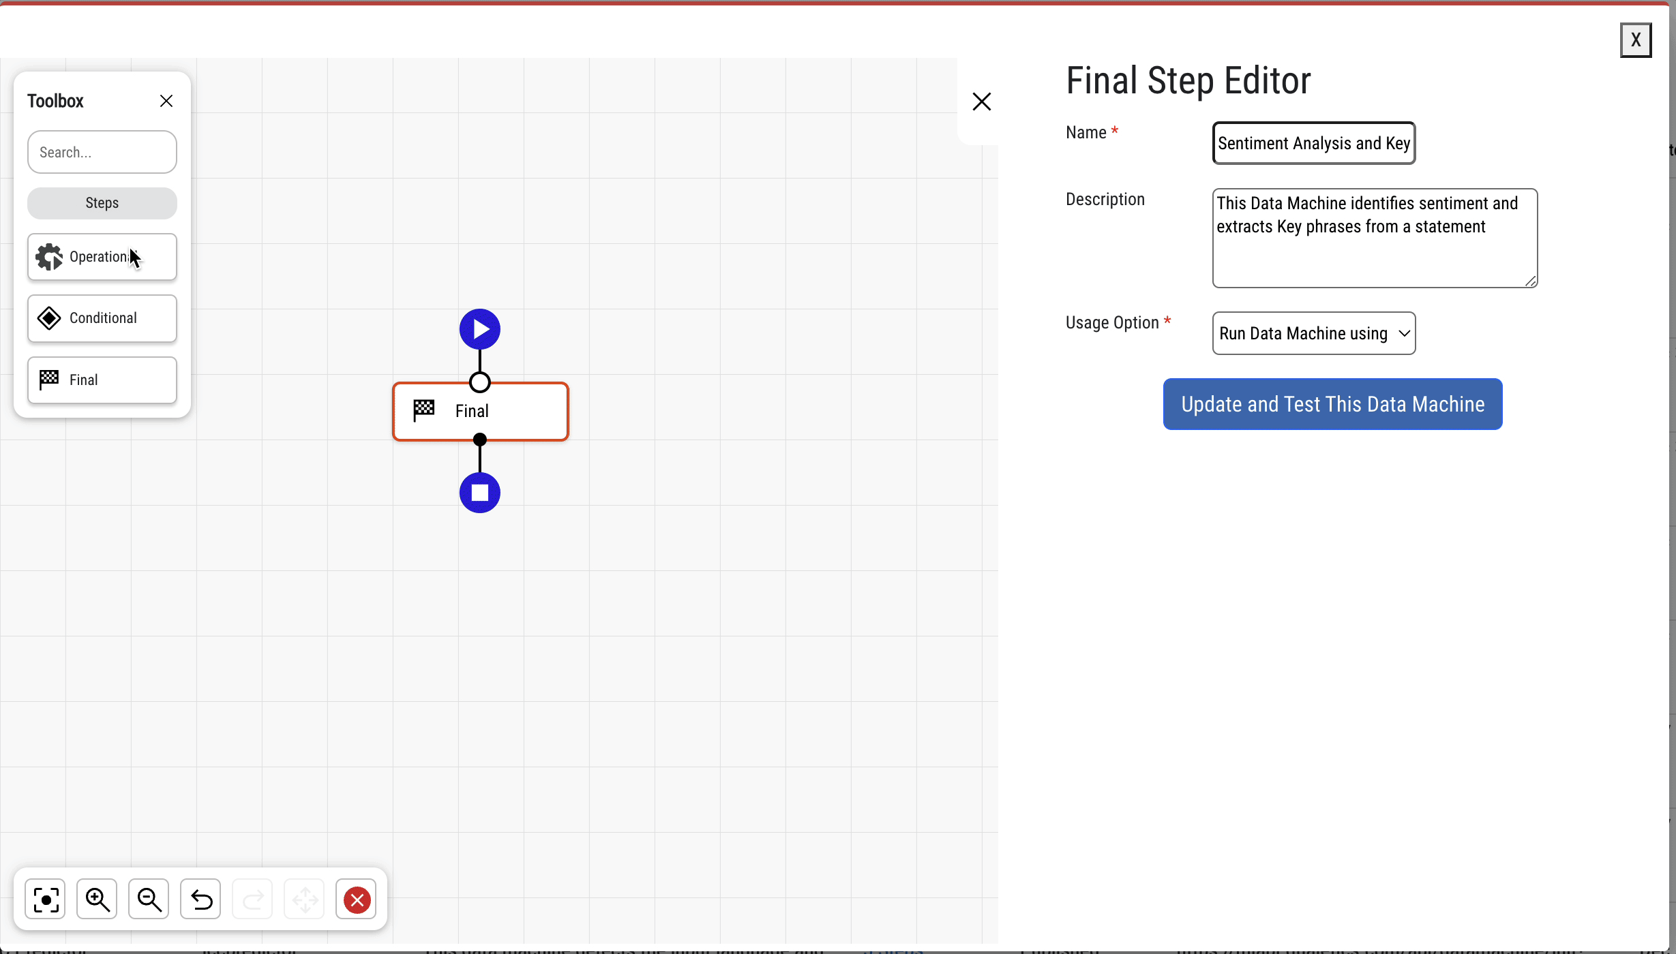
Task: Click the Toolbox search field
Action: click(x=102, y=152)
